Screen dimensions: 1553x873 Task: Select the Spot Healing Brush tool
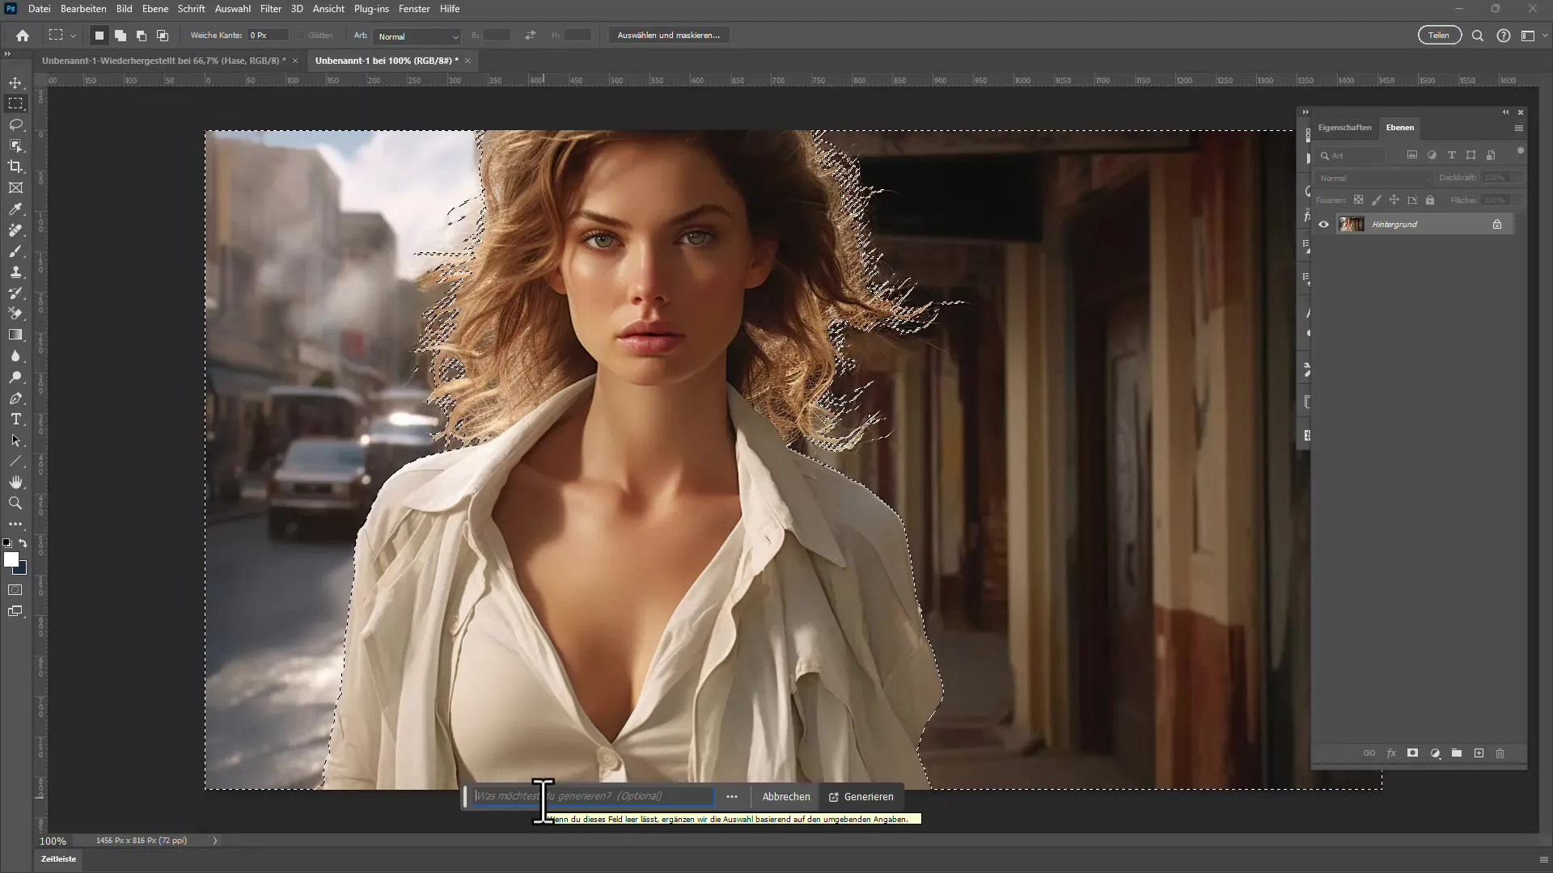coord(15,230)
